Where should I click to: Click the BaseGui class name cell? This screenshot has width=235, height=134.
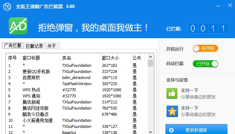69,132
